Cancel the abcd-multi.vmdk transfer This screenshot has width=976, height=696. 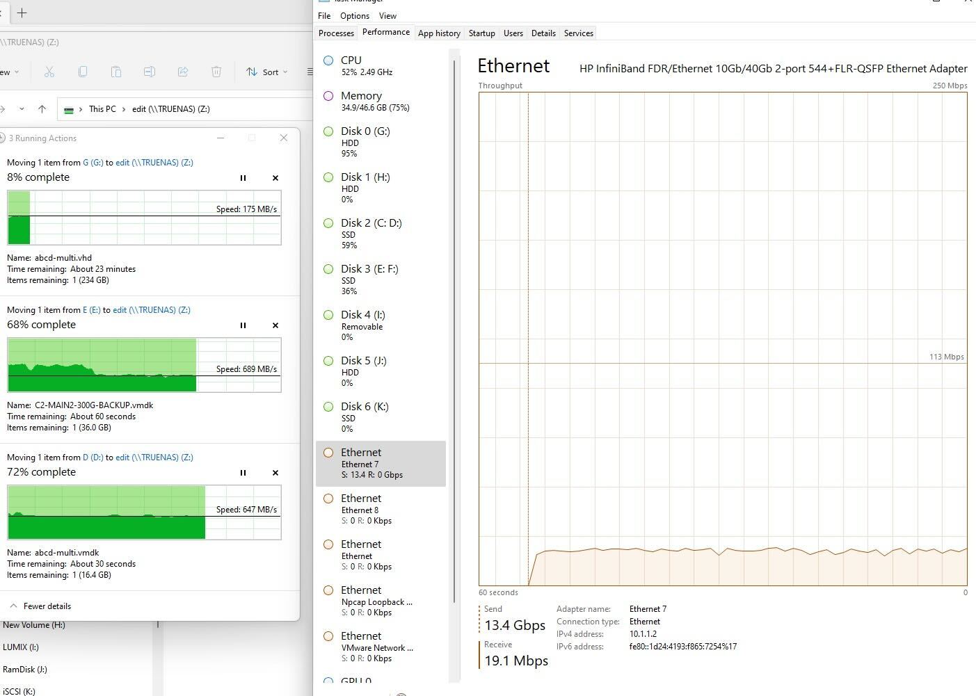click(275, 473)
